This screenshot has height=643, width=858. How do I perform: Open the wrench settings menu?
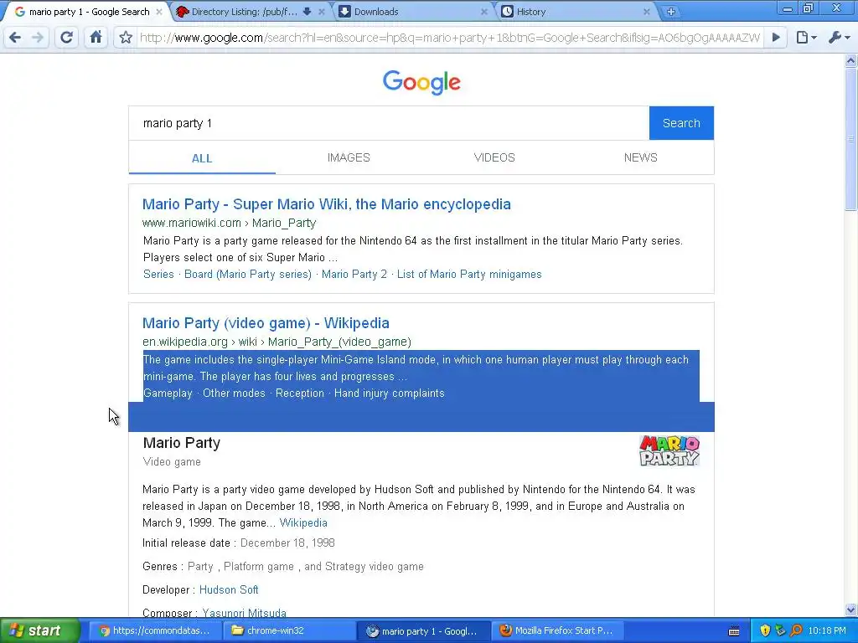click(x=840, y=37)
